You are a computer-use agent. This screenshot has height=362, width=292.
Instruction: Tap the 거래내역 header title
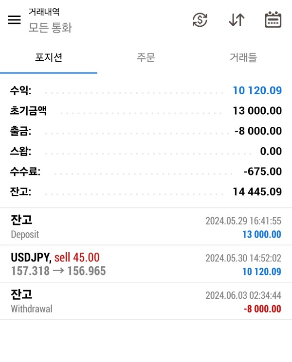pyautogui.click(x=44, y=12)
